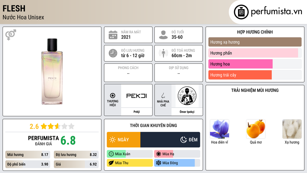Click the nose icon above Nhà Pha Chế
Viewport: 307px width, 173px height.
click(163, 96)
